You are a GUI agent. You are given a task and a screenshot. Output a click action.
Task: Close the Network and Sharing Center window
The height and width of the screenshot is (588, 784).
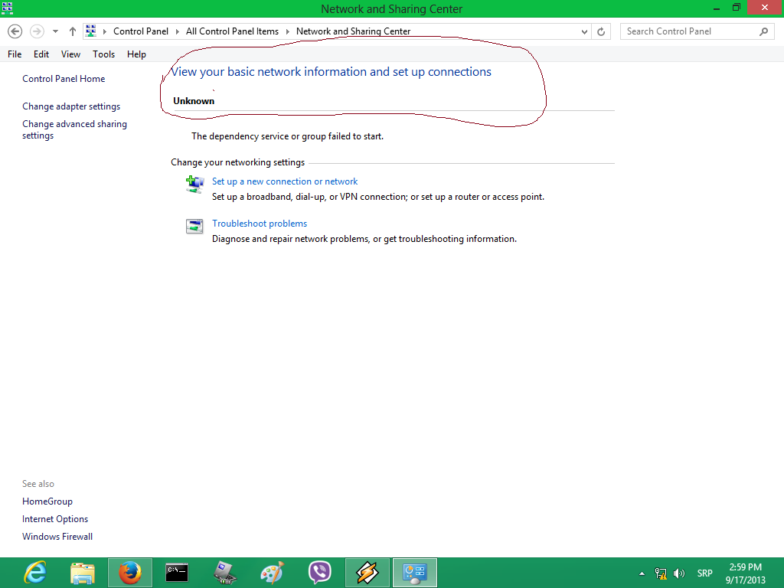(765, 8)
